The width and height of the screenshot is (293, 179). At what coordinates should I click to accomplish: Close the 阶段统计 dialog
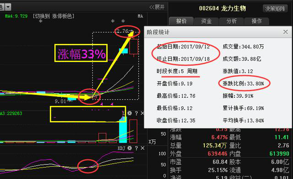click(x=285, y=32)
